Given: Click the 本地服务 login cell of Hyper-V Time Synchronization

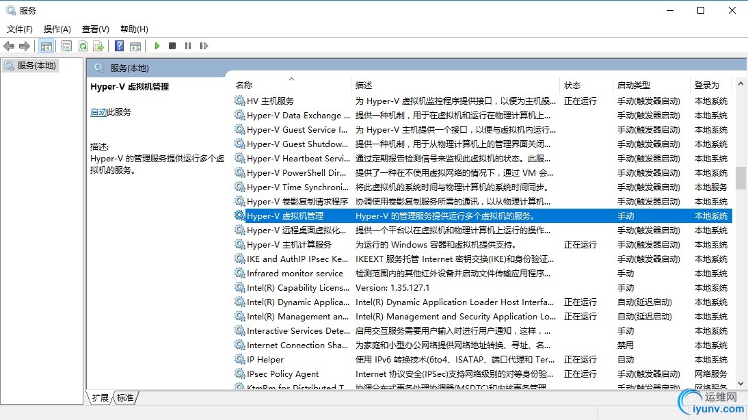Looking at the screenshot, I should (711, 187).
